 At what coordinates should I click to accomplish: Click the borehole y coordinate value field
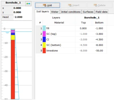(22, 12)
